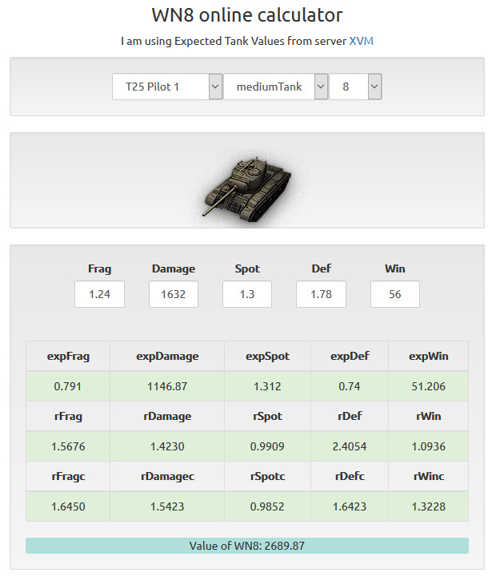Click the Value of WN8 result bar
Image resolution: width=496 pixels, height=577 pixels.
[247, 546]
